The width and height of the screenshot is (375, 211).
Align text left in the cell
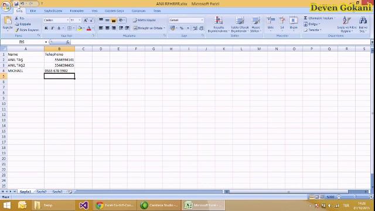point(101,28)
